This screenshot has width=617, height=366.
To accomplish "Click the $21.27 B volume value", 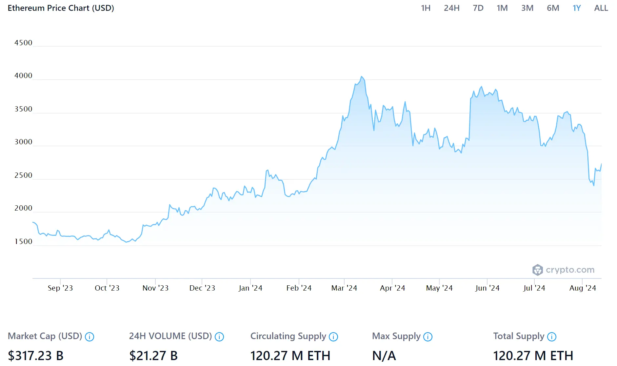I will pyautogui.click(x=153, y=356).
